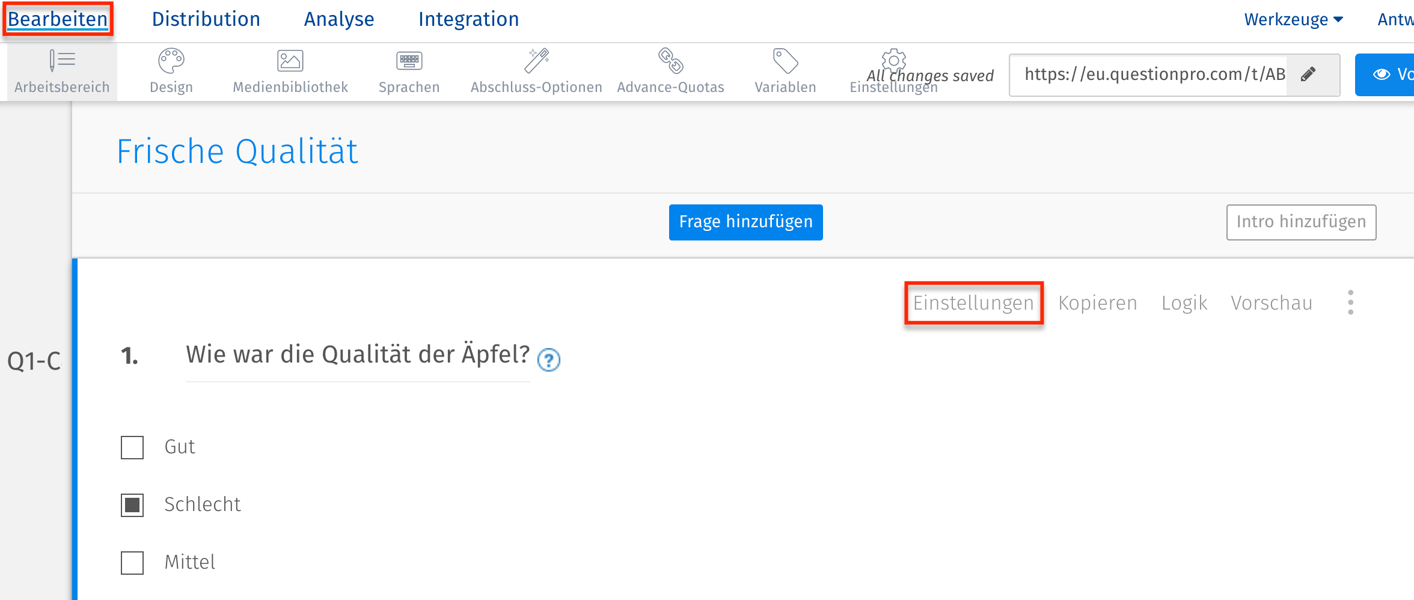Open survey Einstellungen with the gear icon
Viewport: 1414px width, 600px height.
pos(893,60)
